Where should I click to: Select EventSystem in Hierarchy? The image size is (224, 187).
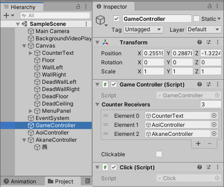point(52,118)
